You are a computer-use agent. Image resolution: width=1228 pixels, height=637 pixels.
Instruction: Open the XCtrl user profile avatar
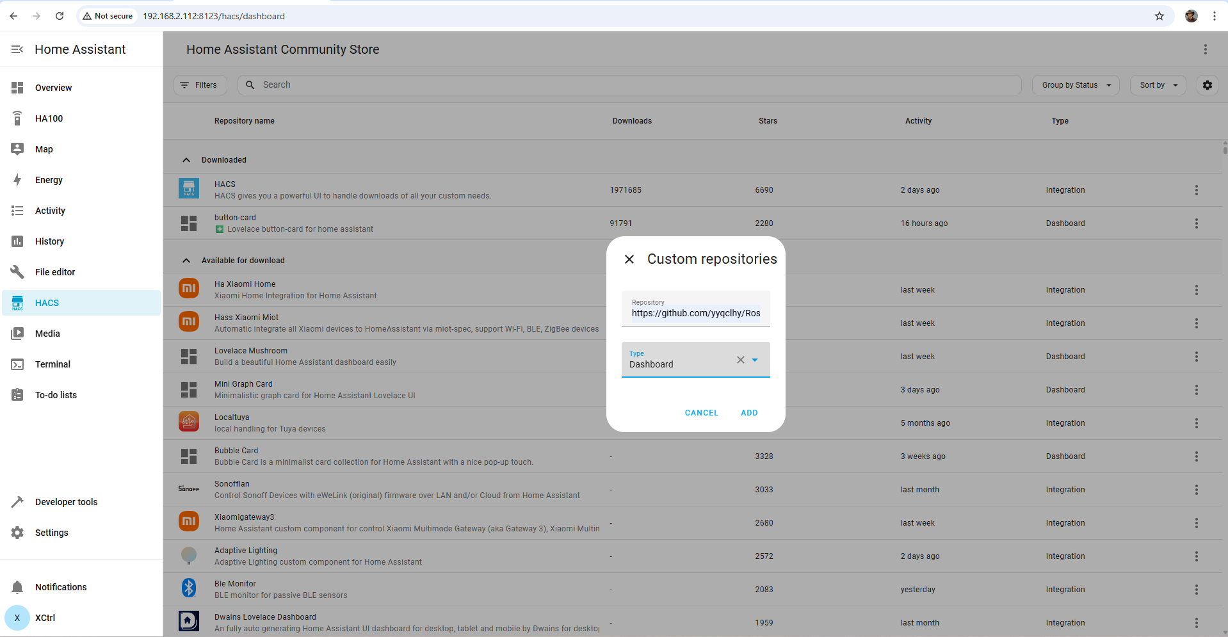[17, 618]
